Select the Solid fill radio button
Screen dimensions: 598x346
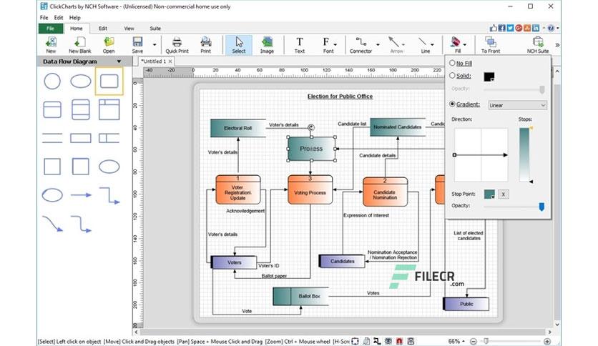452,76
